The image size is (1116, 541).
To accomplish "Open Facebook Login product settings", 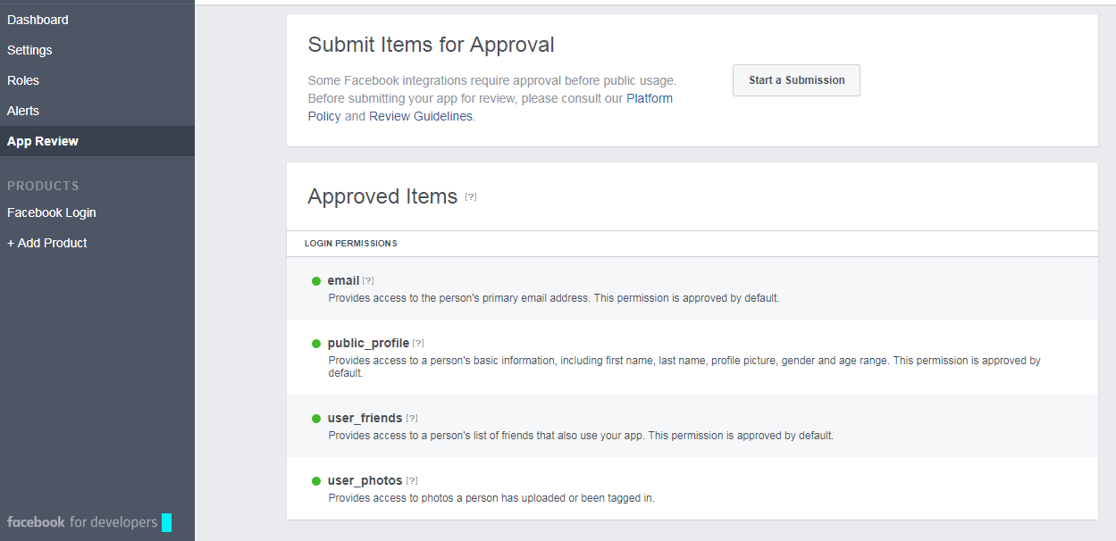I will coord(52,212).
